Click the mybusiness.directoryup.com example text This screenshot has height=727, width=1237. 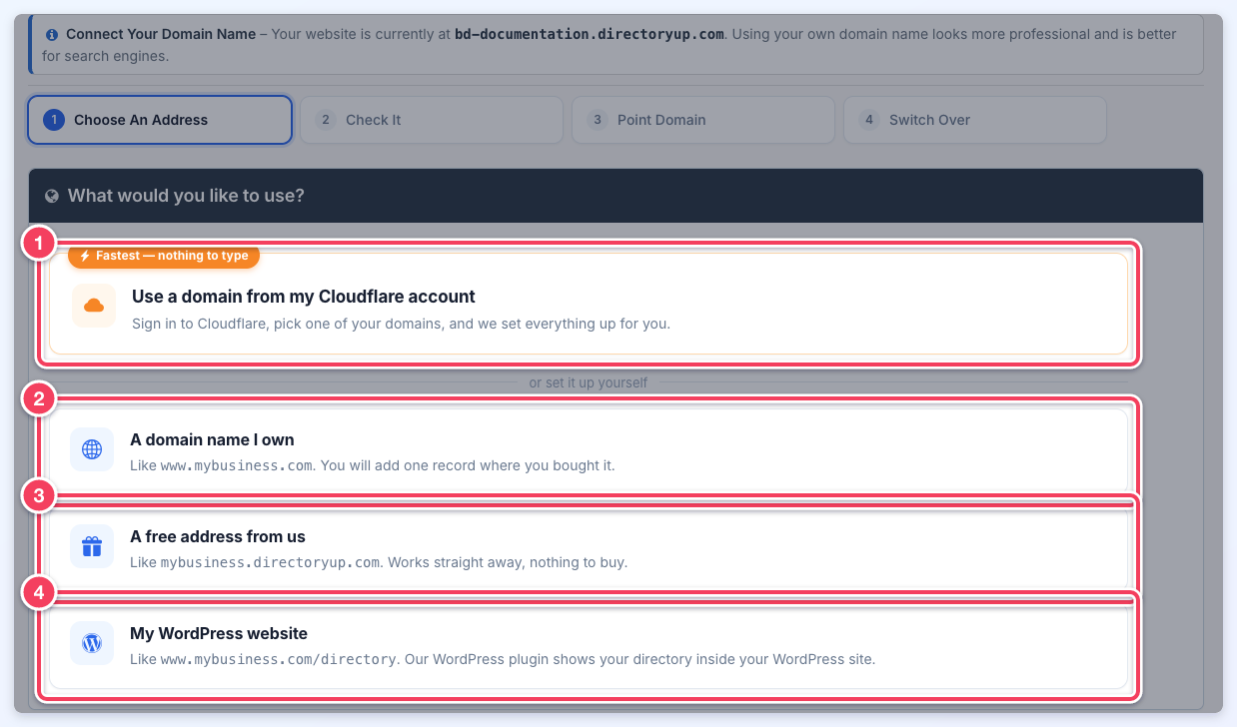click(270, 562)
